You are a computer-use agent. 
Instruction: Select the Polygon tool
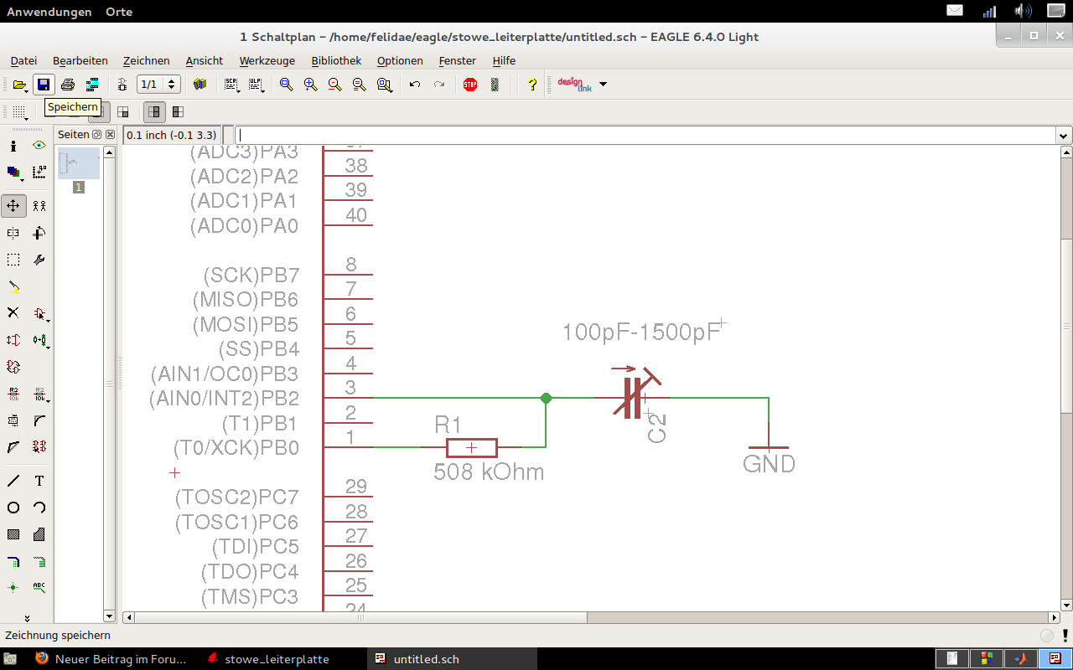point(39,534)
